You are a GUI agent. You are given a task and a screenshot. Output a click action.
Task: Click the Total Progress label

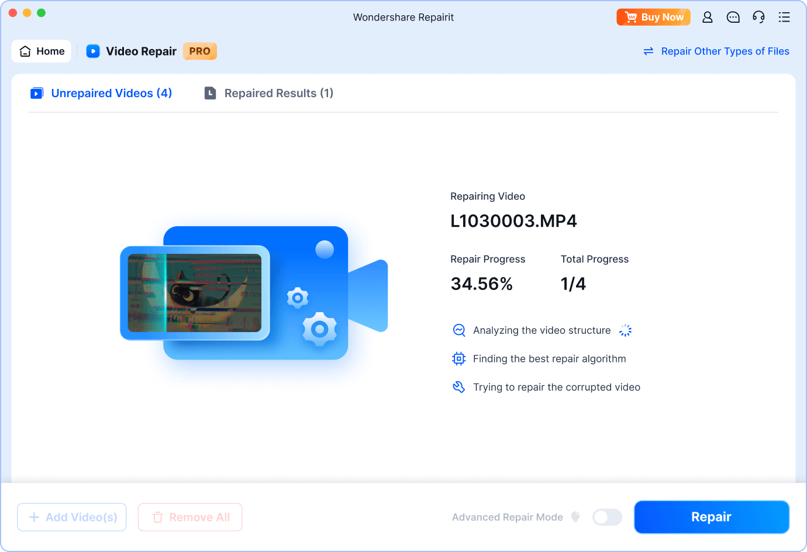click(595, 259)
